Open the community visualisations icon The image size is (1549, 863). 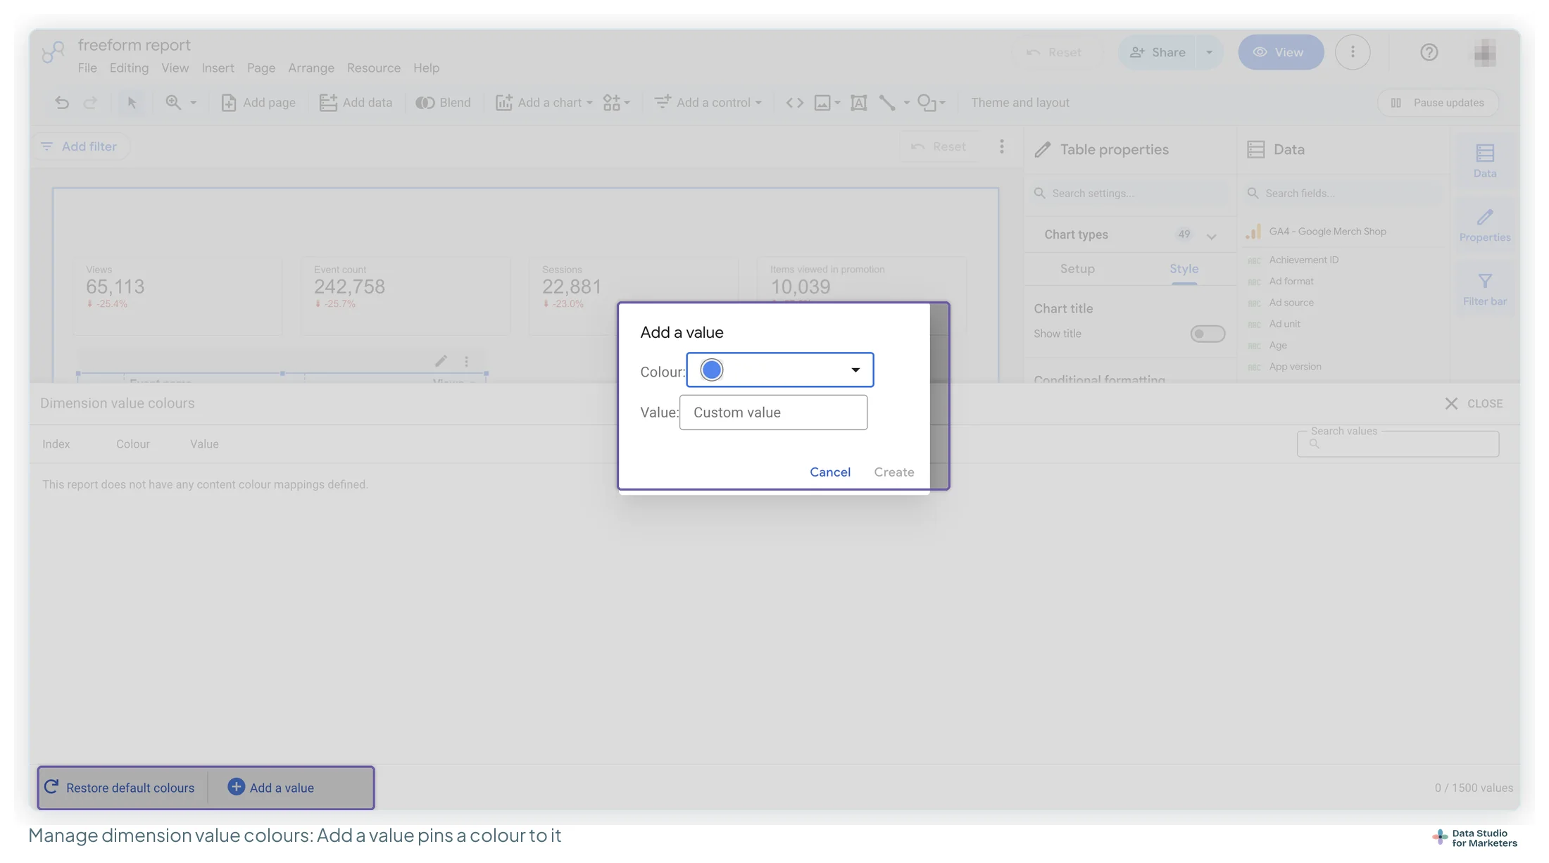click(612, 103)
